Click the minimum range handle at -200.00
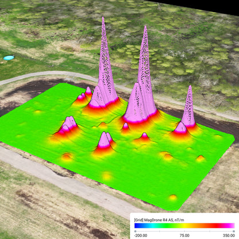Image resolution: width=239 pixels, height=239 pixels. (x=136, y=232)
